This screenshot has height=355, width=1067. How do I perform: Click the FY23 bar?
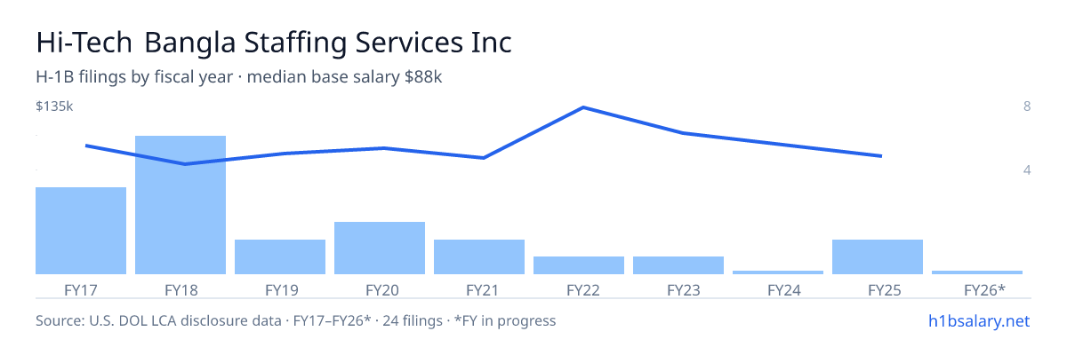click(678, 265)
